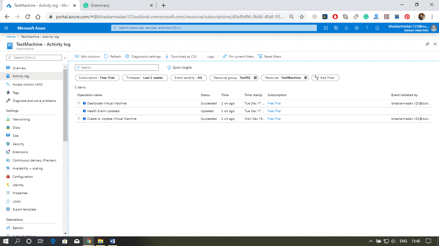Expand the Create or Update Virtual Machine row

(79, 119)
